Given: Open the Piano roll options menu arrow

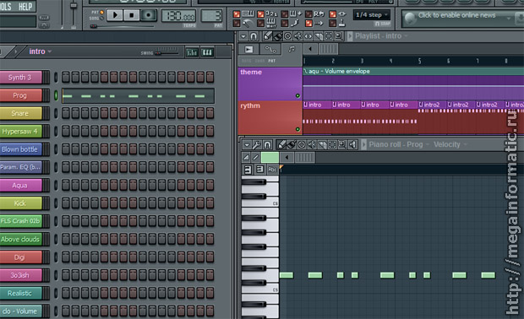Looking at the screenshot, I should click(247, 144).
